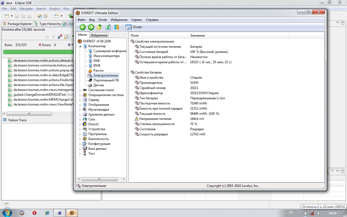
Task: Open the IPMI tree item
Action: point(94,66)
